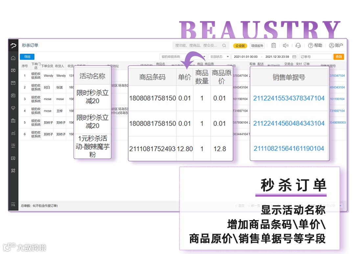
Task: Open the device screen icon in the sidebar
Action: coord(13,158)
